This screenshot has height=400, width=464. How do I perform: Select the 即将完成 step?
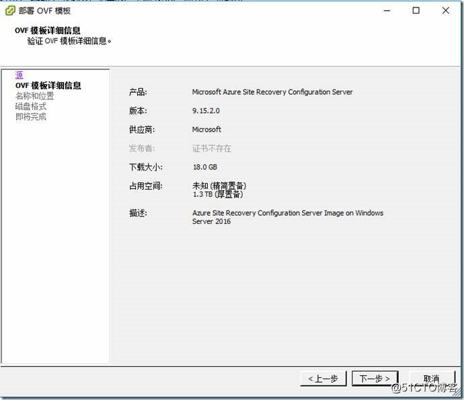click(31, 116)
